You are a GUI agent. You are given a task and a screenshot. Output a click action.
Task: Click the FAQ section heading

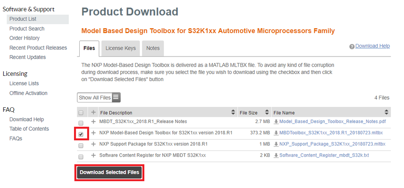click(8, 110)
